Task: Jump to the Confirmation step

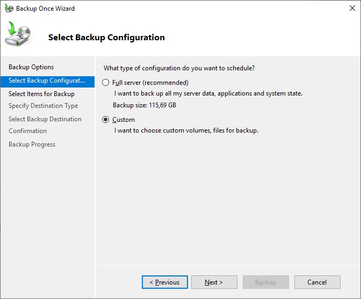Action: click(27, 131)
